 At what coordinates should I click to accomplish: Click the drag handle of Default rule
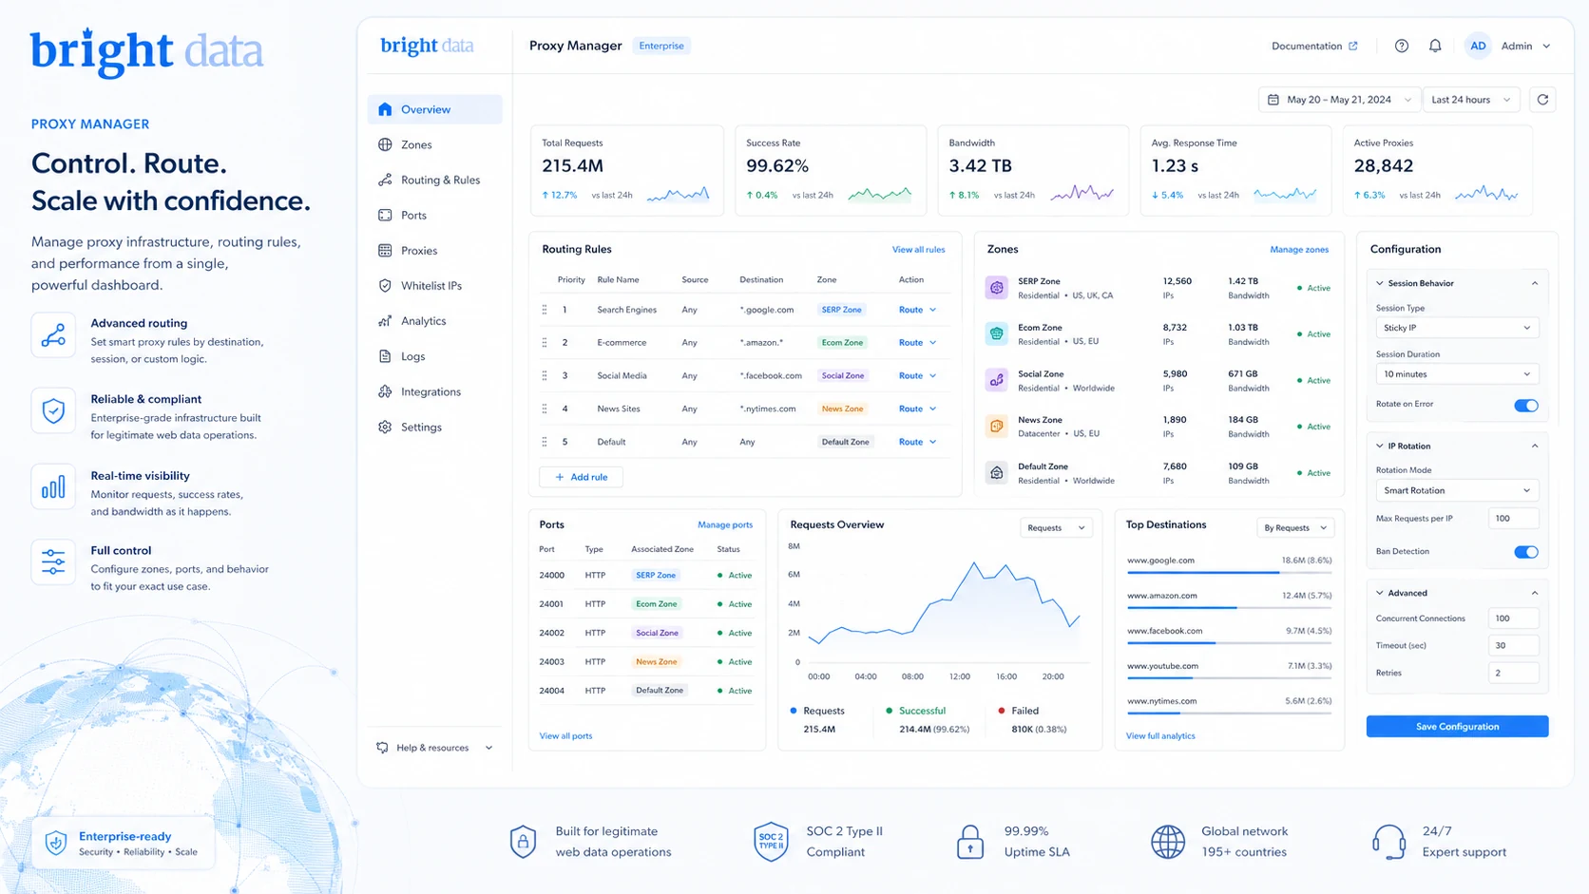click(x=545, y=442)
